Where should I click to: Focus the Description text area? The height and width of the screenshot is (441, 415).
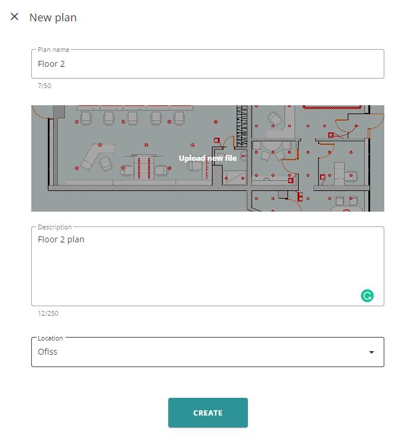[x=208, y=266]
